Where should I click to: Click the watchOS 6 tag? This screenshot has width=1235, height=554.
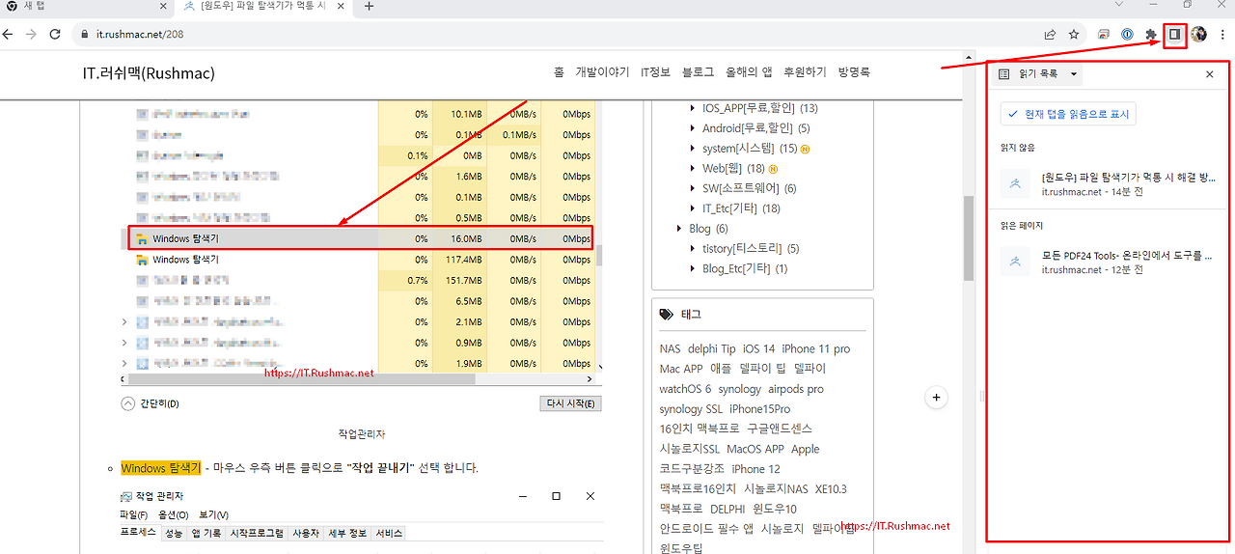pos(685,389)
